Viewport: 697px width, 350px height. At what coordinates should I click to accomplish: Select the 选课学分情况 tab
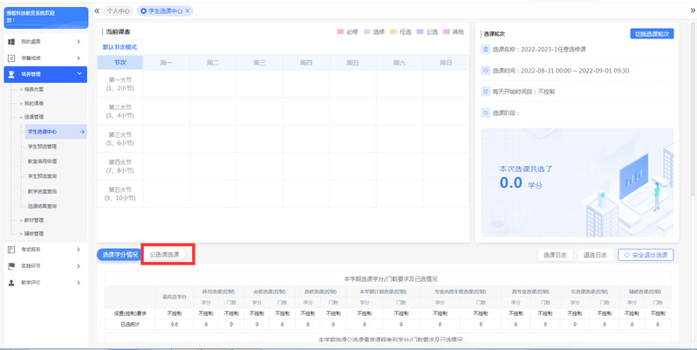[120, 255]
